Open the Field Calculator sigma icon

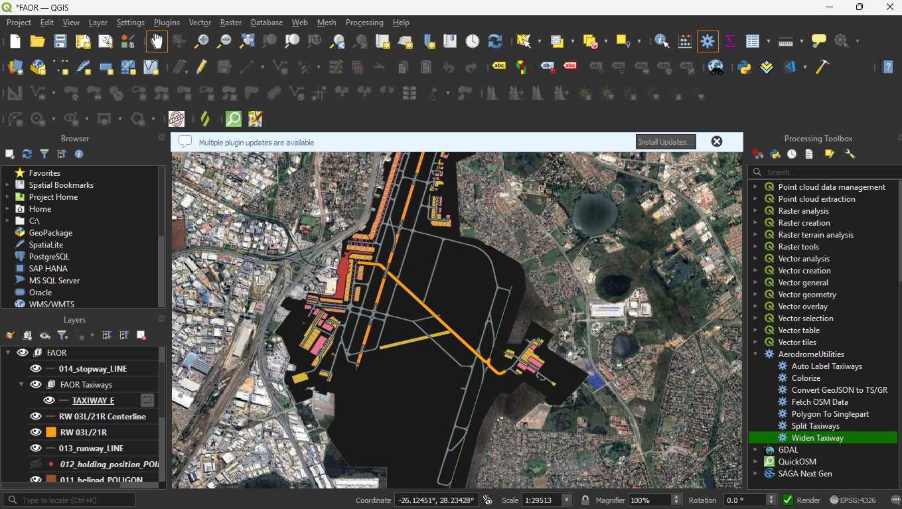(x=730, y=41)
